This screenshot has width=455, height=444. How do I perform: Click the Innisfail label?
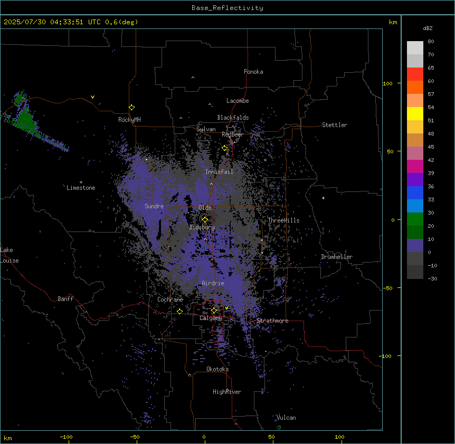click(x=219, y=172)
